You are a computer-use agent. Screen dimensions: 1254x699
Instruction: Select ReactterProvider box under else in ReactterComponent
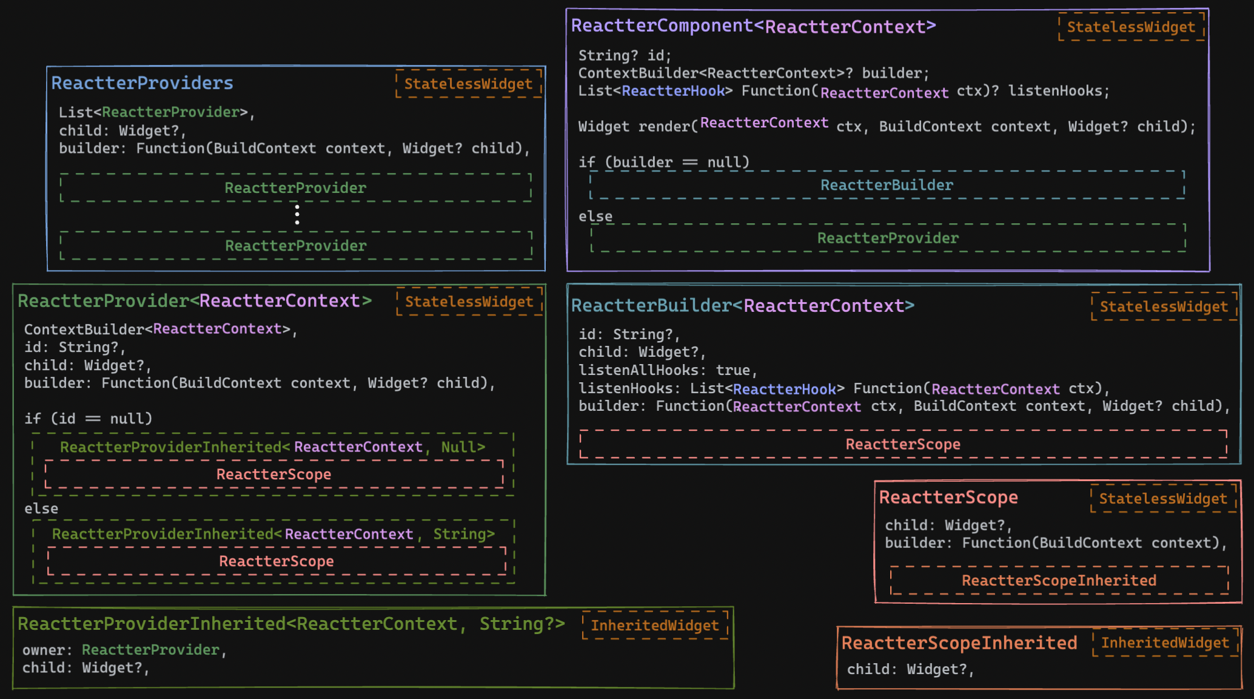tap(888, 238)
